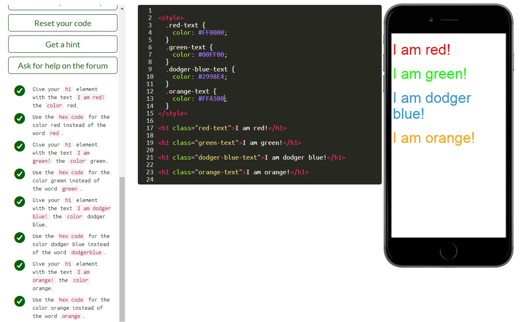Click the Get a hint button
Image resolution: width=522 pixels, height=322 pixels.
(62, 44)
